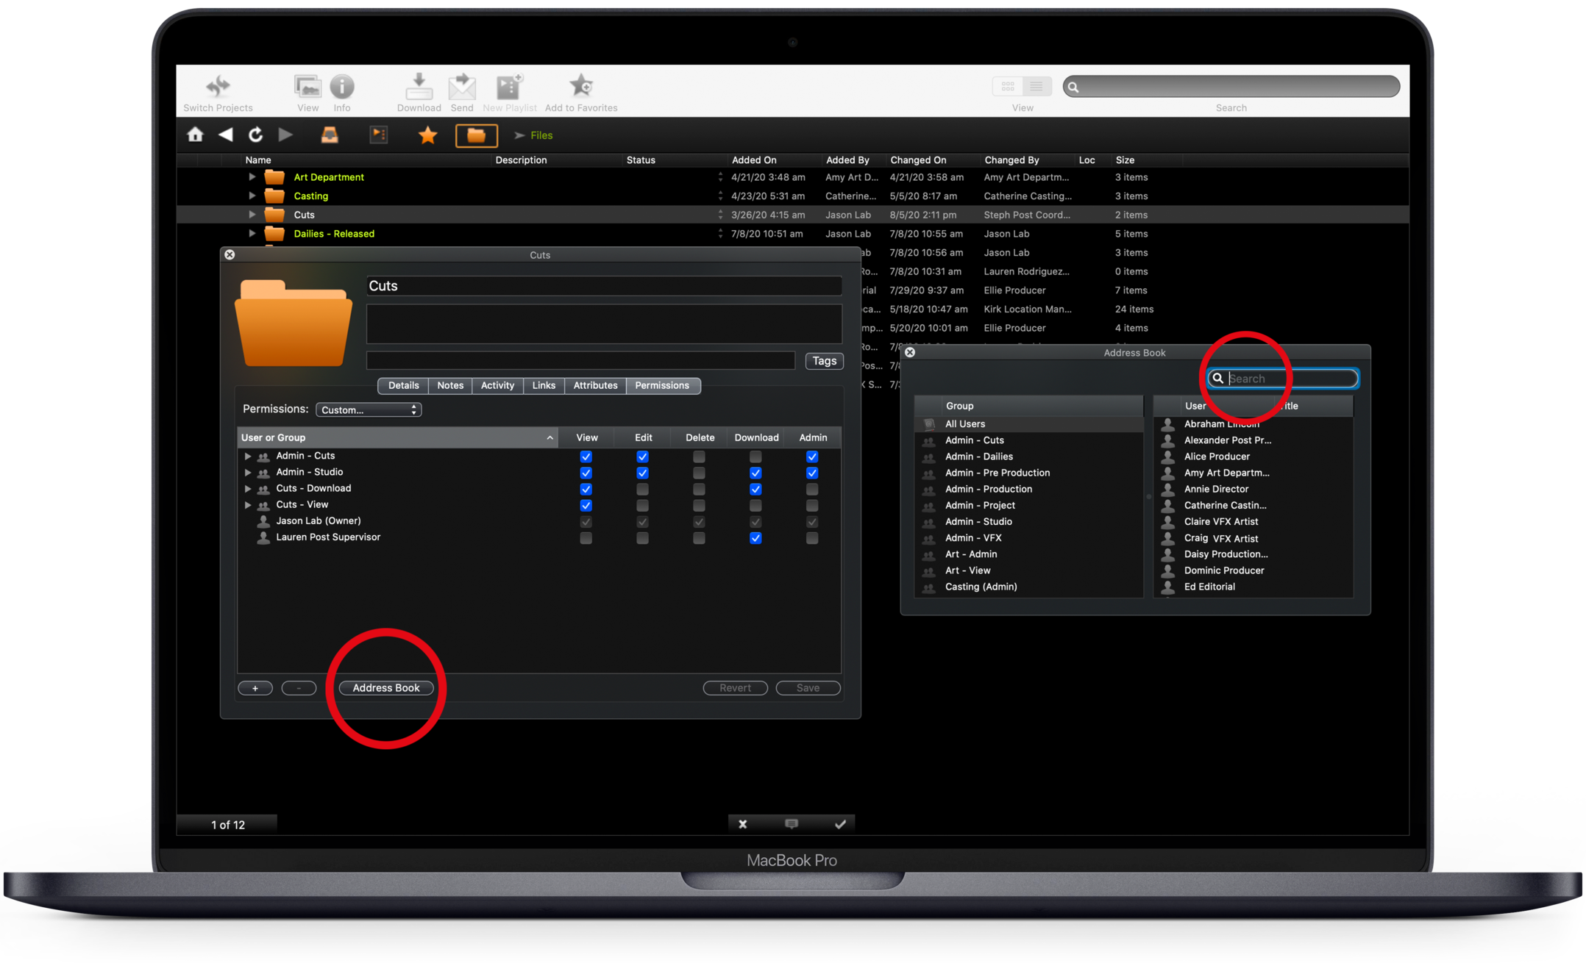The image size is (1586, 963).
Task: Click the Send envelope icon
Action: 462,87
